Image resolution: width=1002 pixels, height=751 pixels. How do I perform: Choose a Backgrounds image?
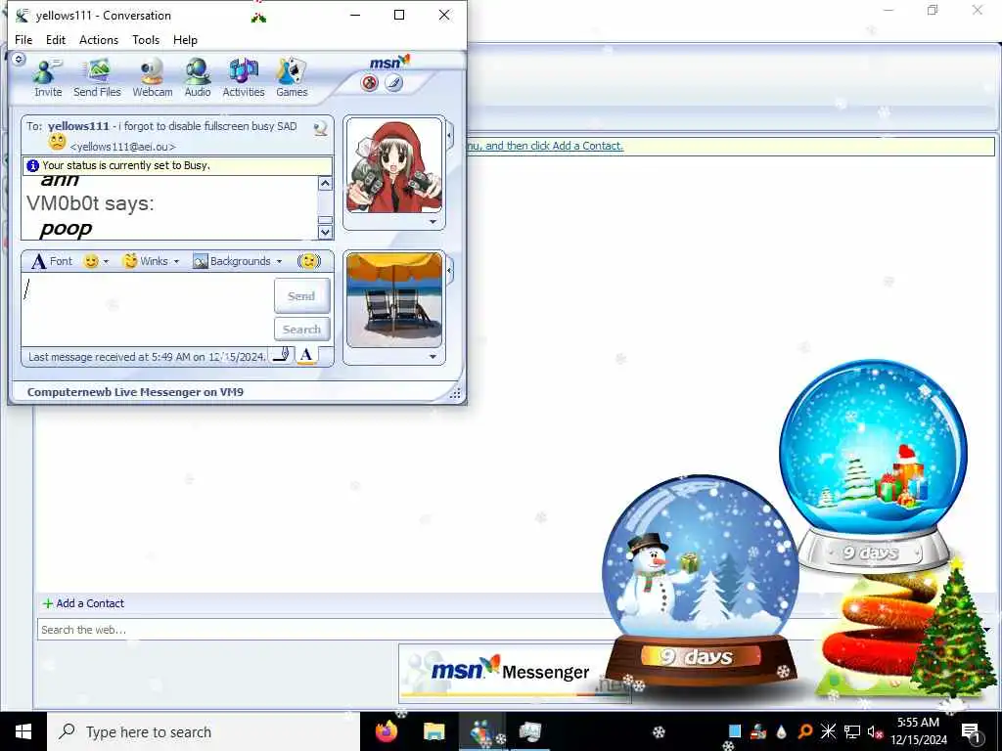tap(232, 261)
